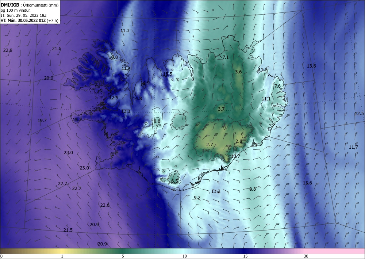Click the 14.8 value on the map
This screenshot has height=259, width=365.
click(137, 98)
